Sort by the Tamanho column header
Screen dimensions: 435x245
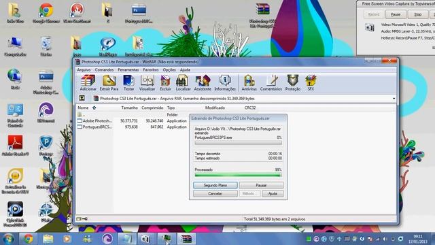pyautogui.click(x=129, y=108)
